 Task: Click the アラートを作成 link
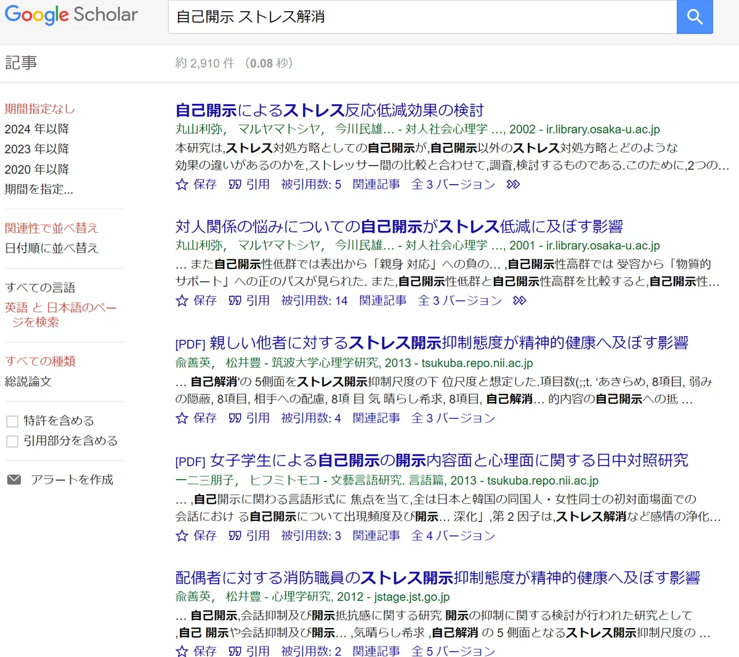[x=72, y=480]
